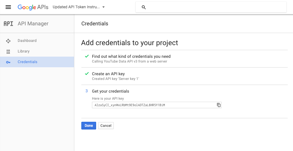Click the Library sidebar icon

8,51
